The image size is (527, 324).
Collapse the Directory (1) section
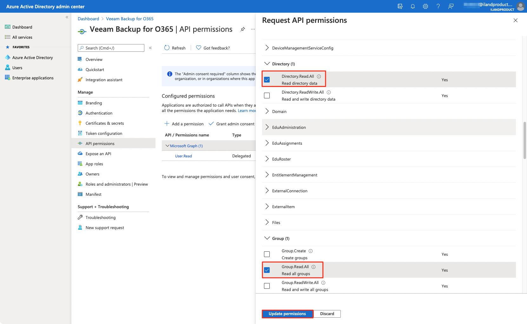coord(267,64)
